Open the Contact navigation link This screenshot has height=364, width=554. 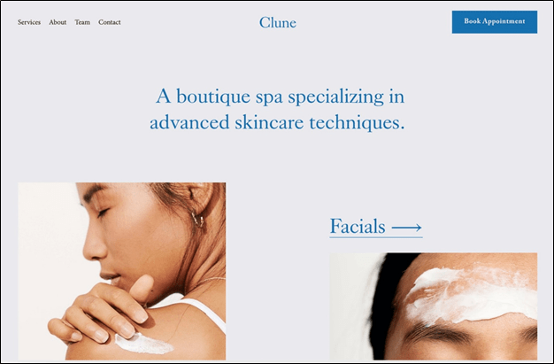tap(110, 22)
